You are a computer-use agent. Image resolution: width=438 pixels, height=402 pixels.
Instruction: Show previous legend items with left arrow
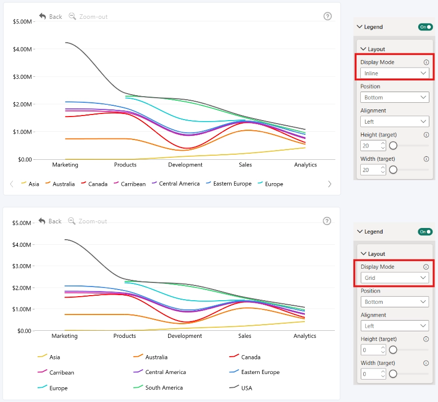point(12,184)
